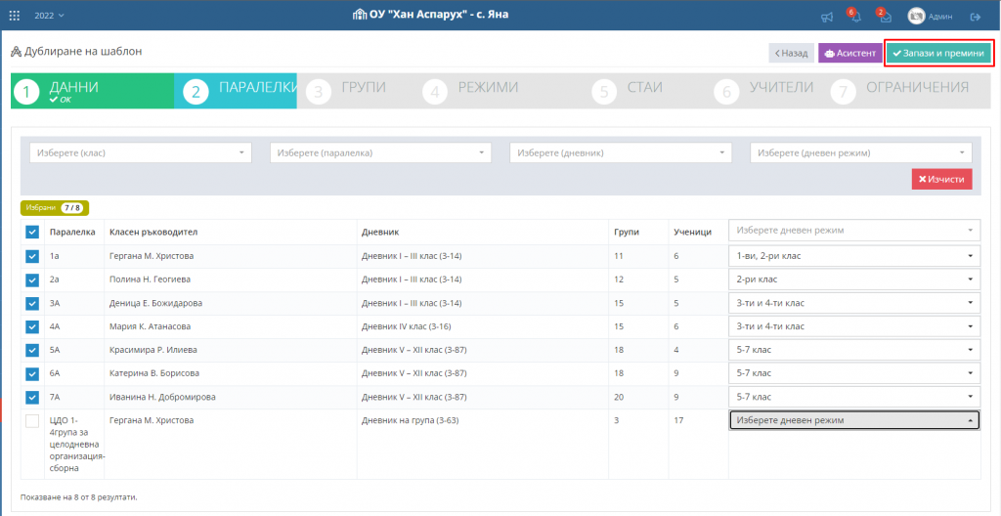The image size is (1001, 516).
Task: Expand the Изберете (клас) filter dropdown
Action: coord(141,152)
